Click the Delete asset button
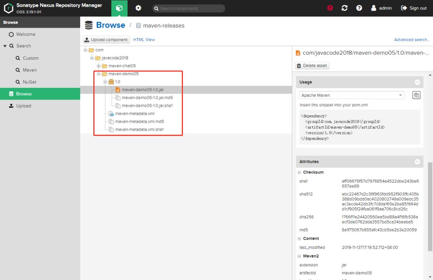Viewport: 433px width, 280px height. pyautogui.click(x=312, y=65)
